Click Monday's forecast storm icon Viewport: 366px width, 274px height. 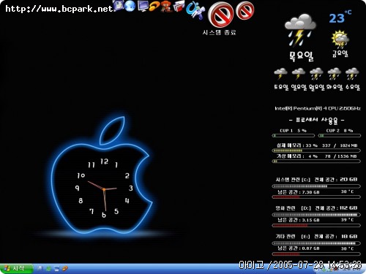pyautogui.click(x=316, y=74)
